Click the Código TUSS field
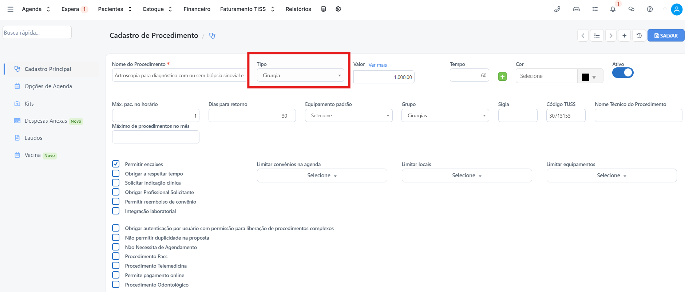Viewport: 685px width, 292px height. tap(566, 115)
